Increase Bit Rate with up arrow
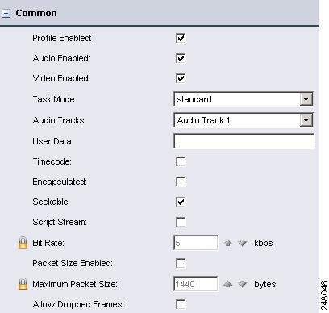The image size is (329, 313). (x=227, y=243)
